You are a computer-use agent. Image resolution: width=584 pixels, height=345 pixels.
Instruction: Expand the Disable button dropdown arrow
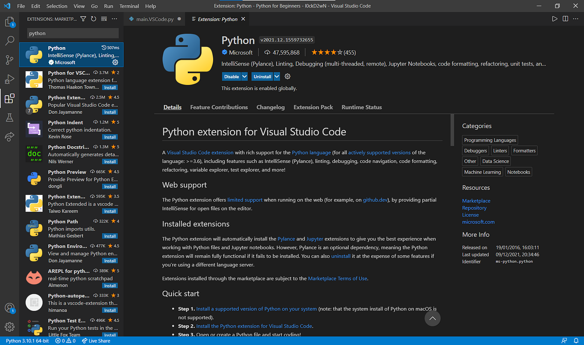[245, 77]
